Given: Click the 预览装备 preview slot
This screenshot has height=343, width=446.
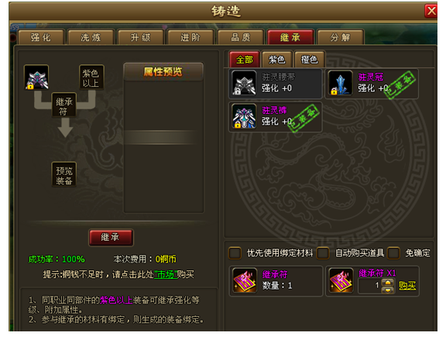Looking at the screenshot, I should [x=64, y=174].
